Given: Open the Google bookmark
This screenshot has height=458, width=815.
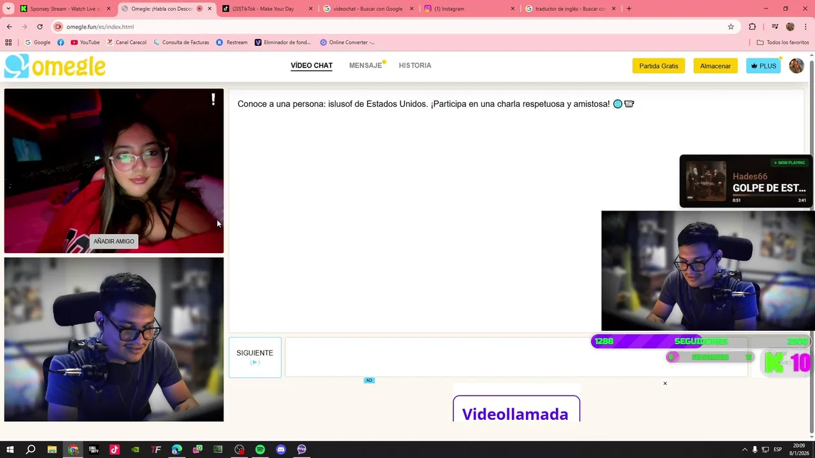Looking at the screenshot, I should click(38, 43).
